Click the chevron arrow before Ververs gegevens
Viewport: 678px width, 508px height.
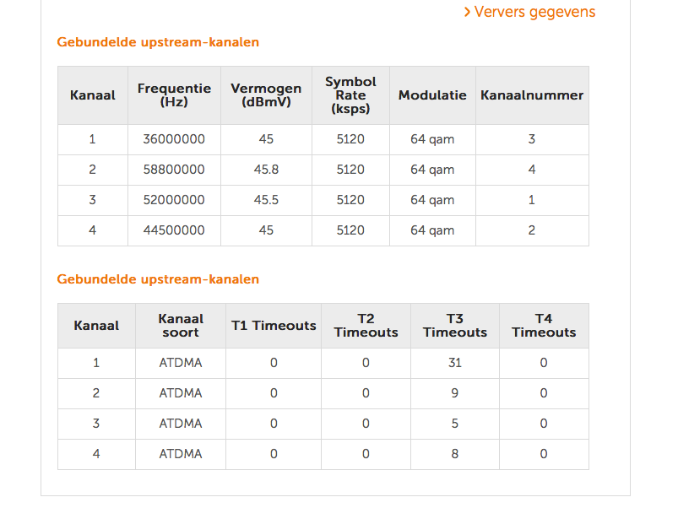(467, 12)
